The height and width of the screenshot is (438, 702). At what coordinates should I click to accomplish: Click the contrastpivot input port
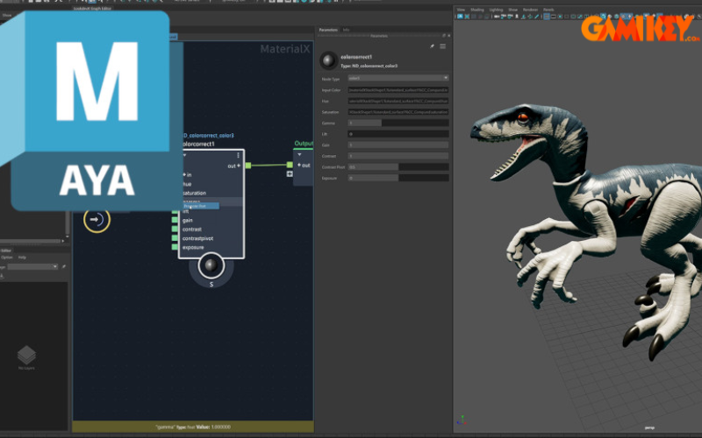coord(175,237)
